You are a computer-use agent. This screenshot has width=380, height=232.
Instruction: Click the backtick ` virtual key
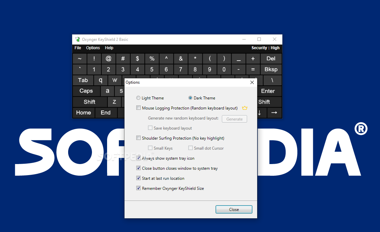80,69
